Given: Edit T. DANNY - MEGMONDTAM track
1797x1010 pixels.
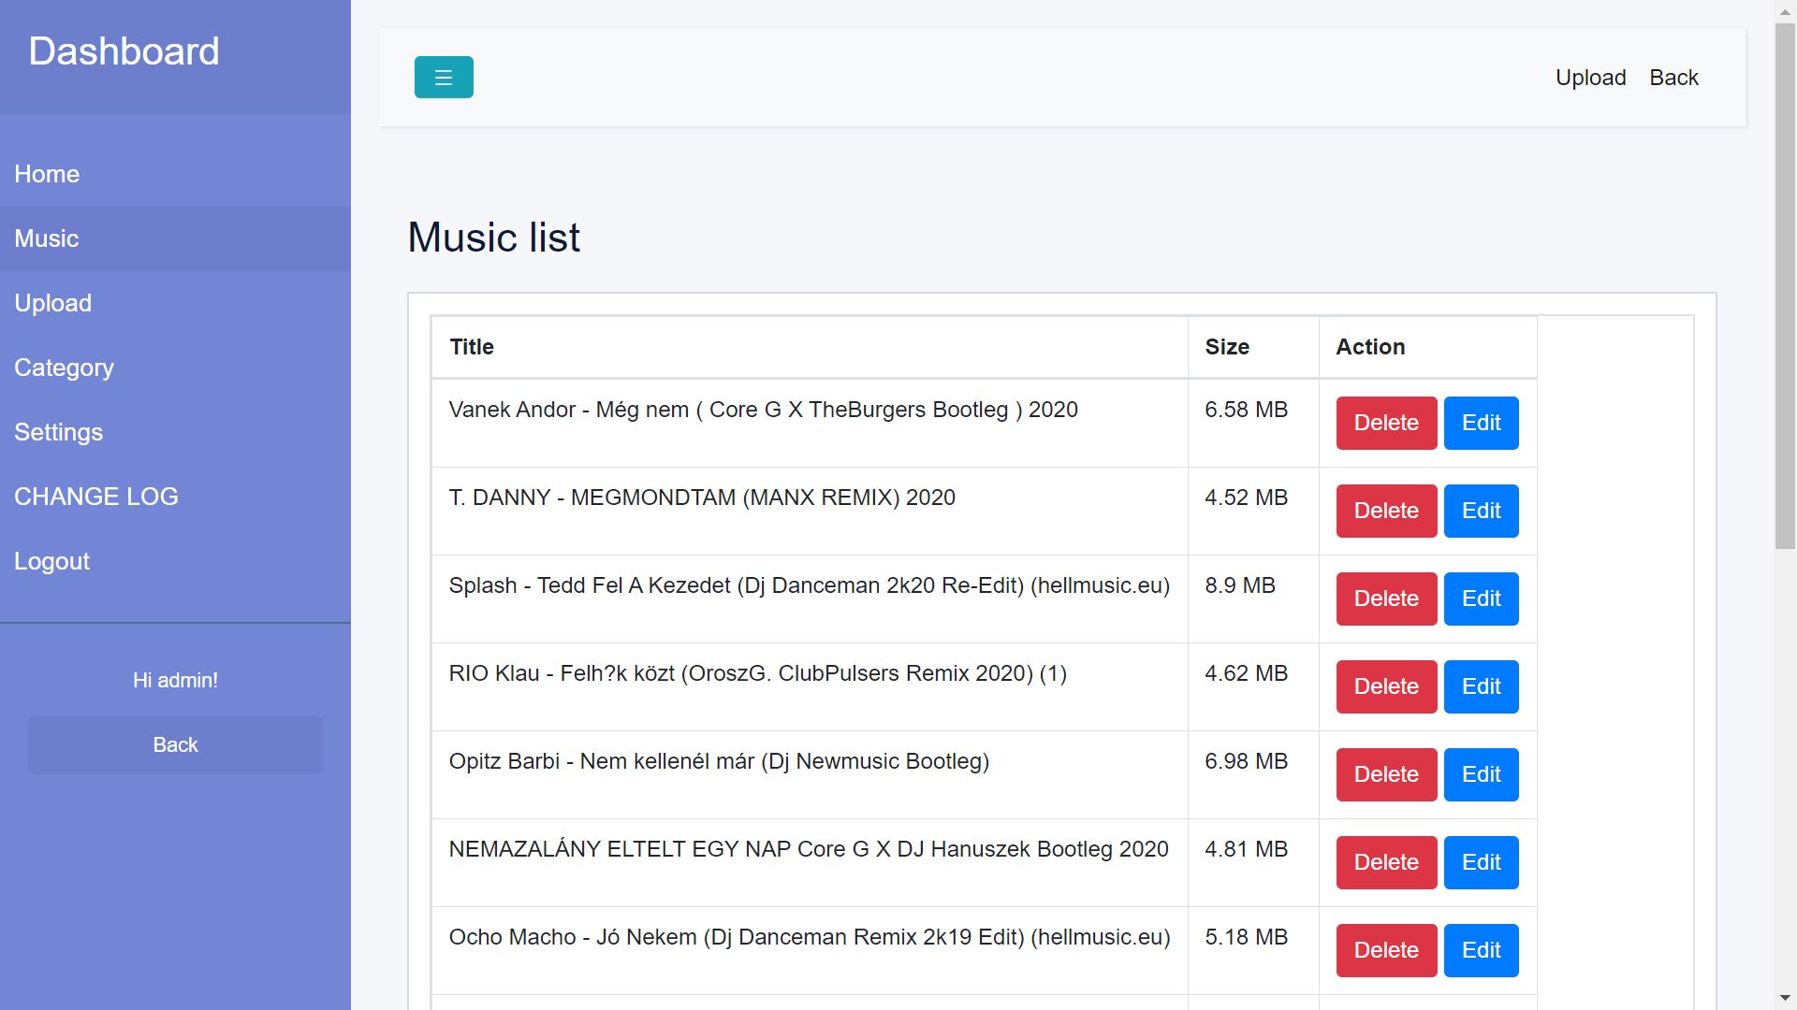Looking at the screenshot, I should point(1481,511).
